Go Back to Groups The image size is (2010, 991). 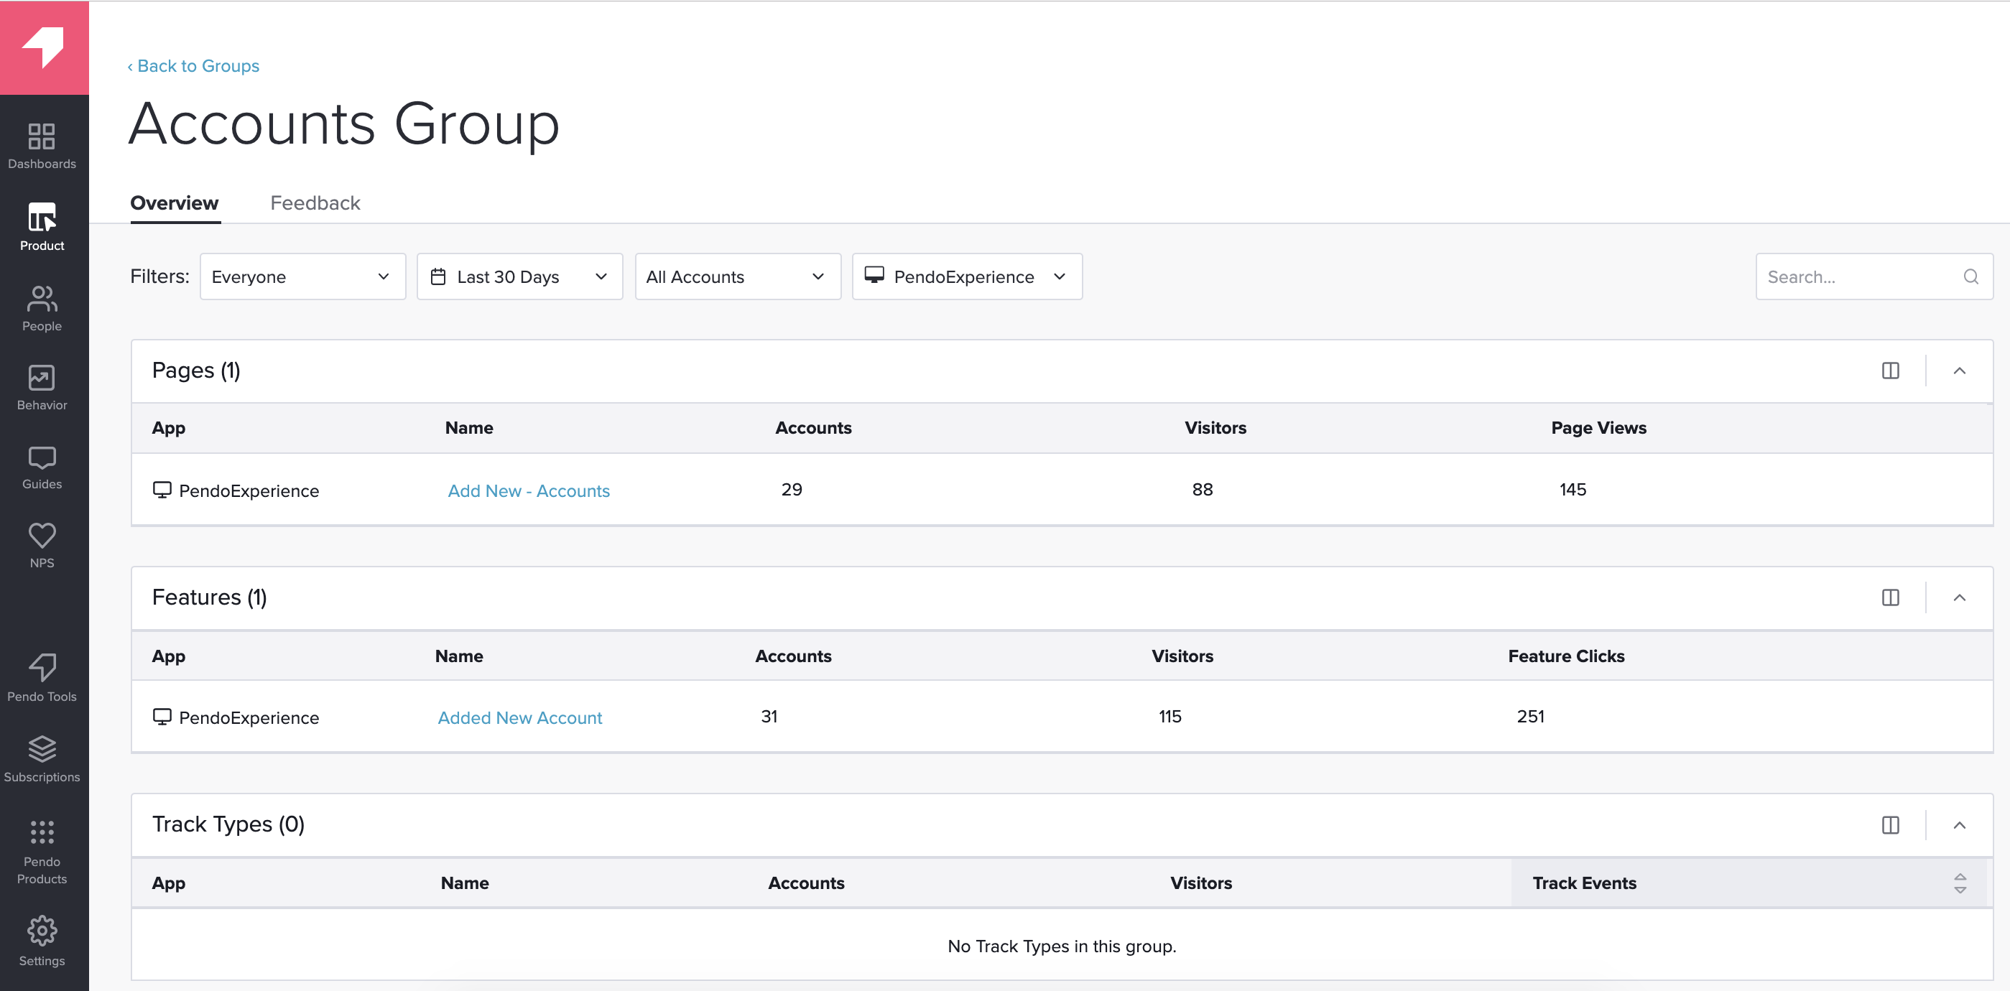coord(193,66)
